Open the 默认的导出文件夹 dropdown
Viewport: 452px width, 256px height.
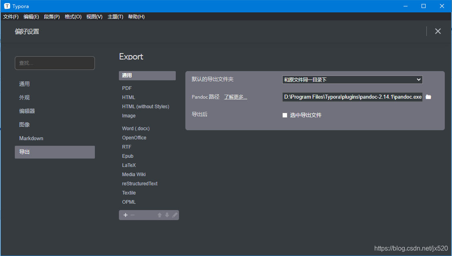pyautogui.click(x=352, y=80)
